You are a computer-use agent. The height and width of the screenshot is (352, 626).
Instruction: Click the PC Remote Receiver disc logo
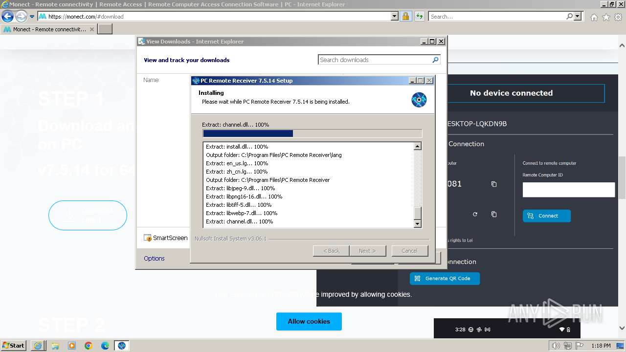(419, 100)
